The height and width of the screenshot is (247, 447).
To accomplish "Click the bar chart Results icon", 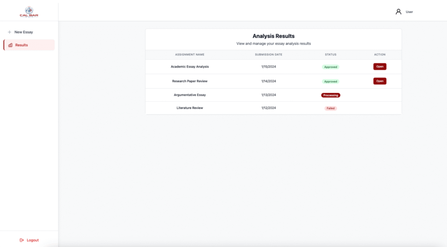I will click(x=10, y=45).
